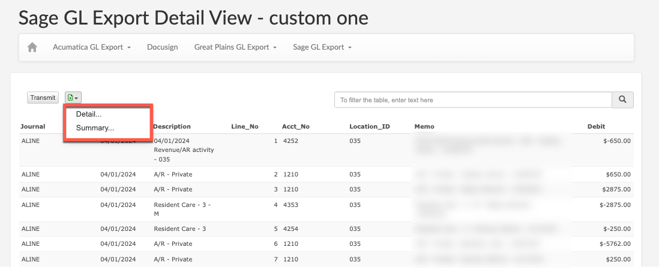Click the debit value $650.00

pyautogui.click(x=618, y=175)
